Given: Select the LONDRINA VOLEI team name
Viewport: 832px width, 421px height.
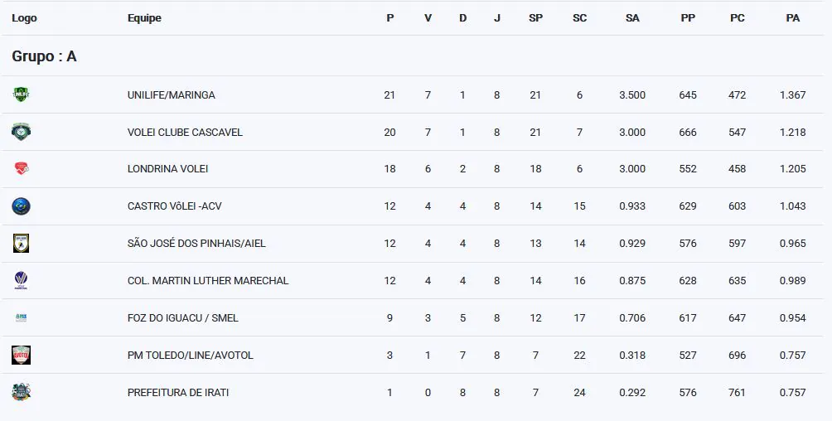Looking at the screenshot, I should point(167,169).
